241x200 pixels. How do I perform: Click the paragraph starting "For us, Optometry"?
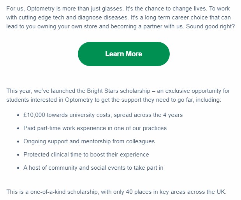121,17
